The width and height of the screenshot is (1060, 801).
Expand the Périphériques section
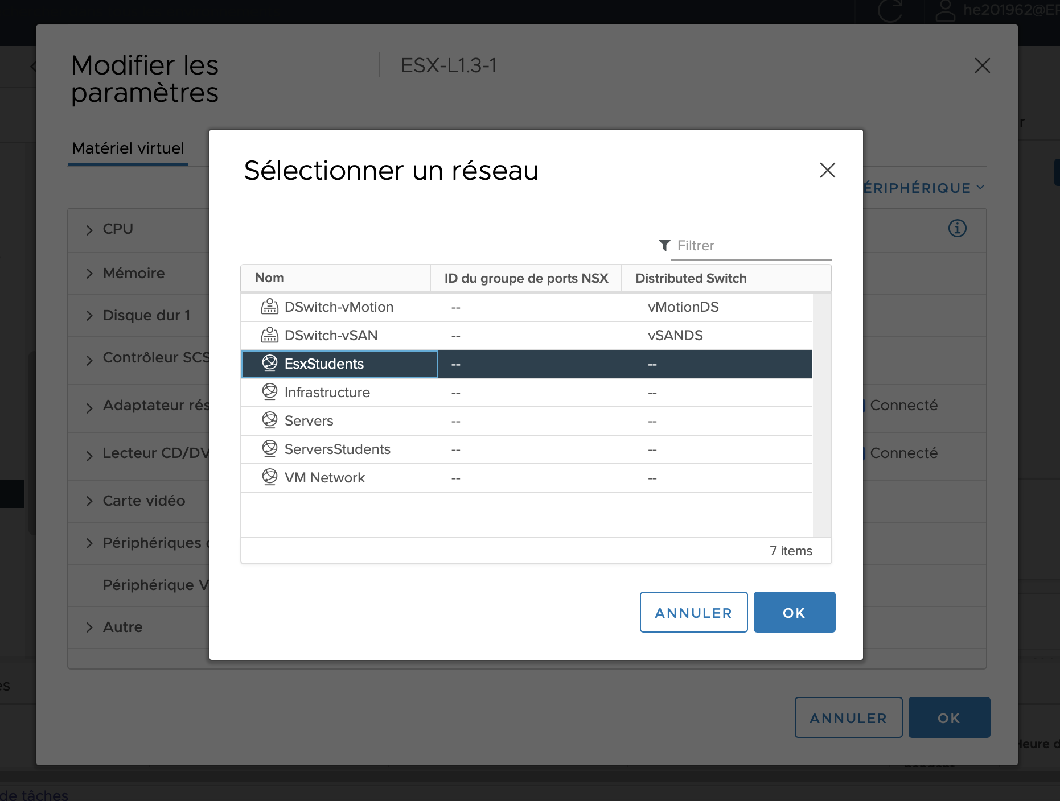89,543
